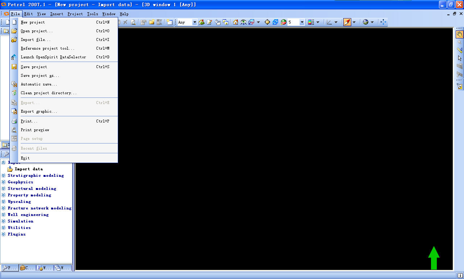
Task: Expand the Utilities group
Action: pyautogui.click(x=3, y=228)
